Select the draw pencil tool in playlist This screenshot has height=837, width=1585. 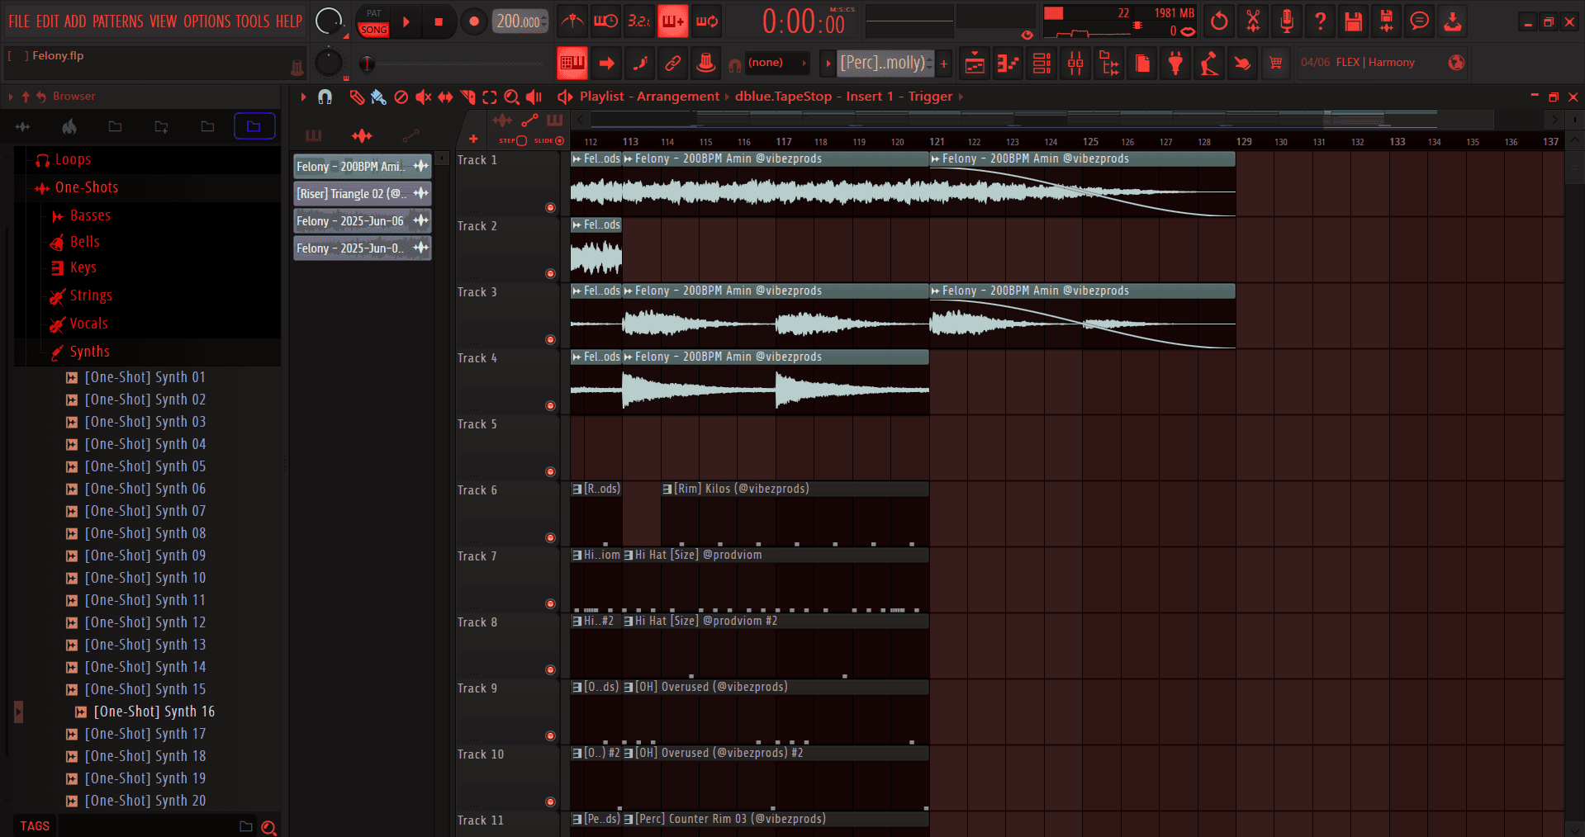click(357, 97)
